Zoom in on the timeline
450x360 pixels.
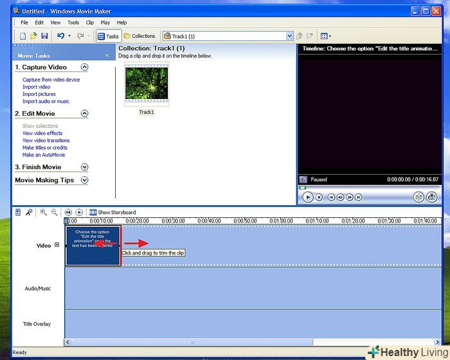pyautogui.click(x=43, y=212)
